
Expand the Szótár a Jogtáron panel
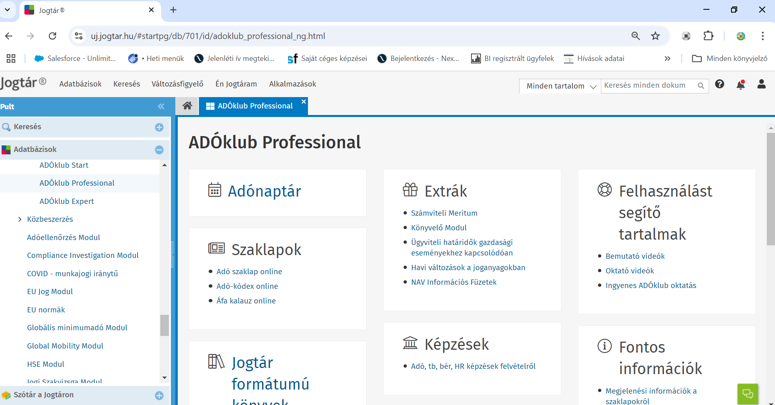pos(159,395)
